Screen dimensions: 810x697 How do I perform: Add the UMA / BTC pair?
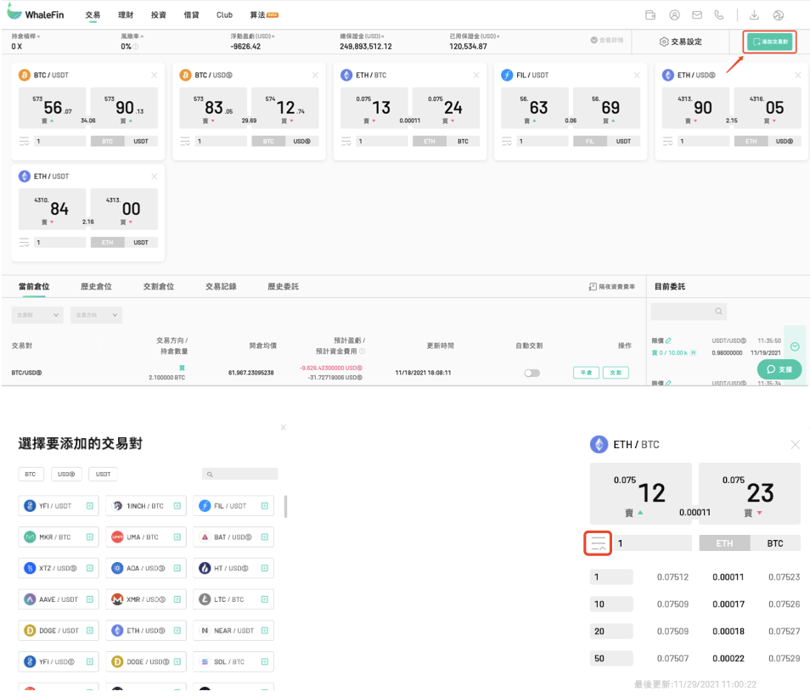pos(177,537)
